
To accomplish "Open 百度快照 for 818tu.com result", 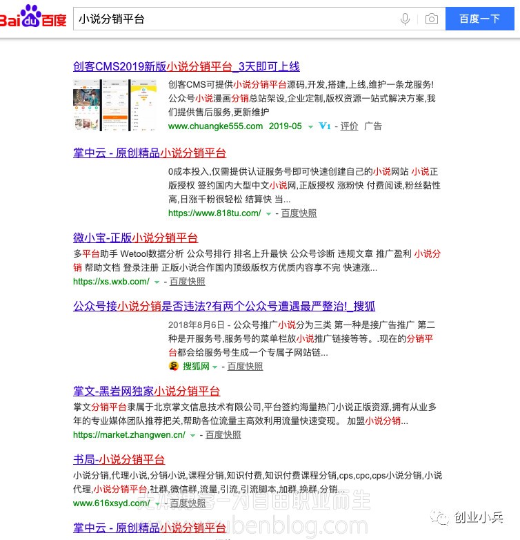I will (x=299, y=213).
